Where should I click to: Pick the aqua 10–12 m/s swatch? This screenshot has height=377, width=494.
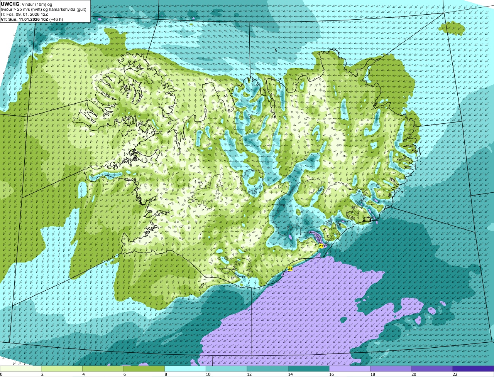point(227,369)
